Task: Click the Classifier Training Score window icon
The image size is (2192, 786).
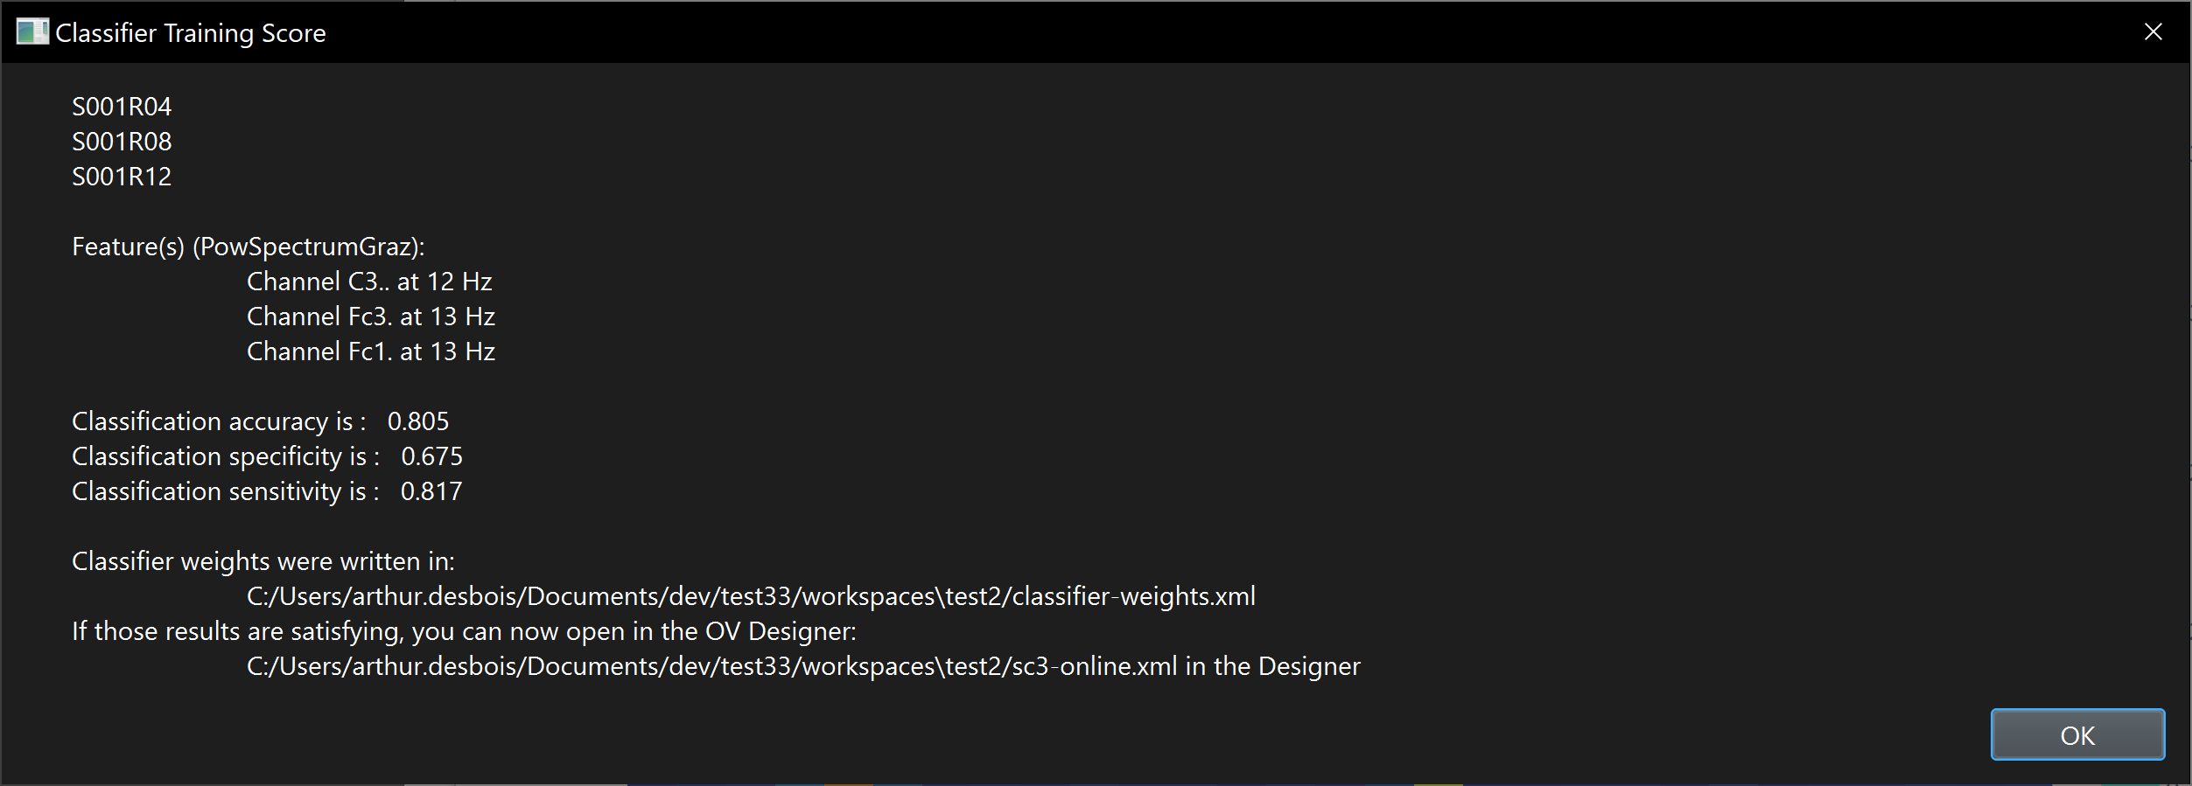Action: click(32, 32)
